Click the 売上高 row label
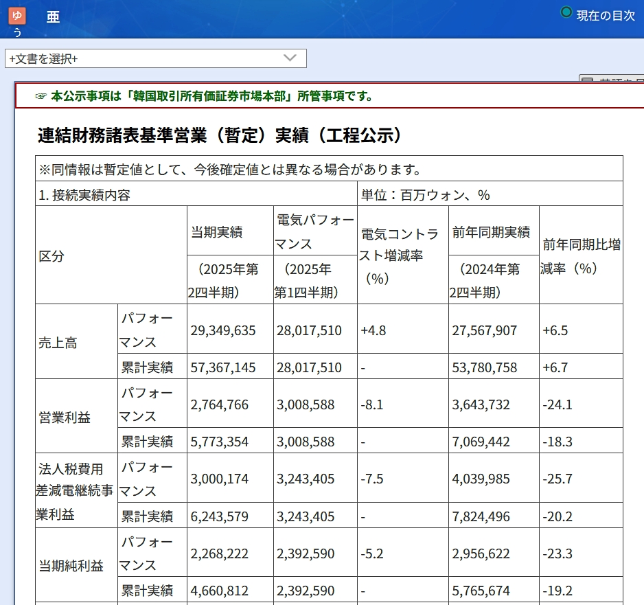 pyautogui.click(x=58, y=343)
